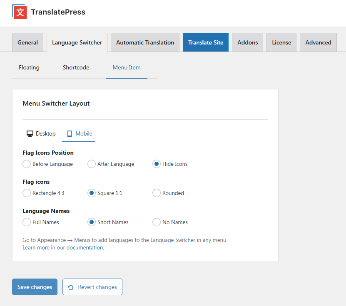The image size is (346, 306).
Task: Open the Addons tab
Action: 247,42
